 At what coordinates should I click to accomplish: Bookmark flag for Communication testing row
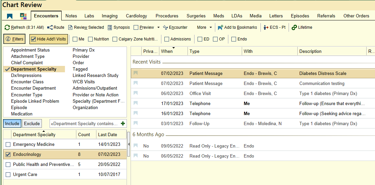tap(136, 83)
